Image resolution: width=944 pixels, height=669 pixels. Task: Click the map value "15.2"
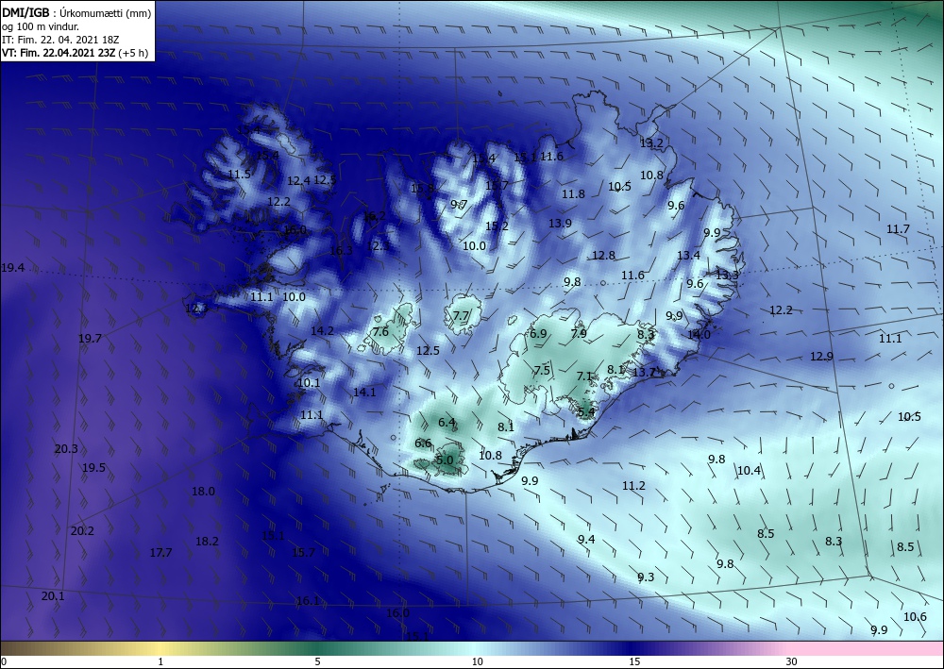pos(497,226)
